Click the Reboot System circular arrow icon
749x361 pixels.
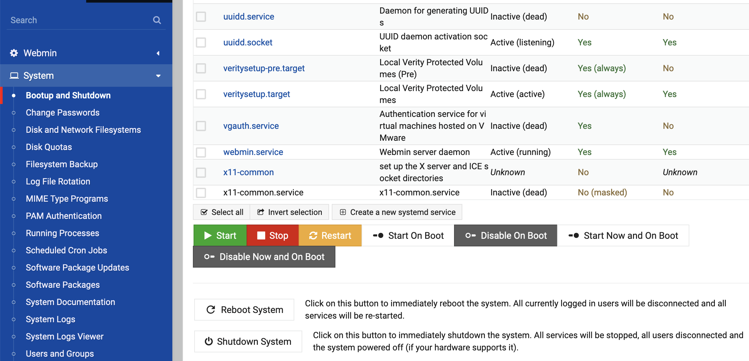pos(211,310)
